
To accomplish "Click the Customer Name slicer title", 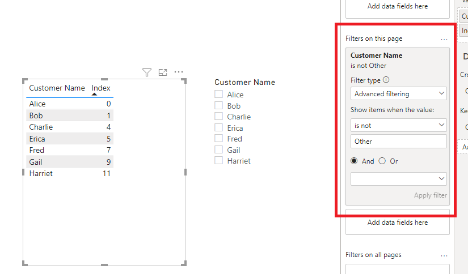I will [244, 82].
